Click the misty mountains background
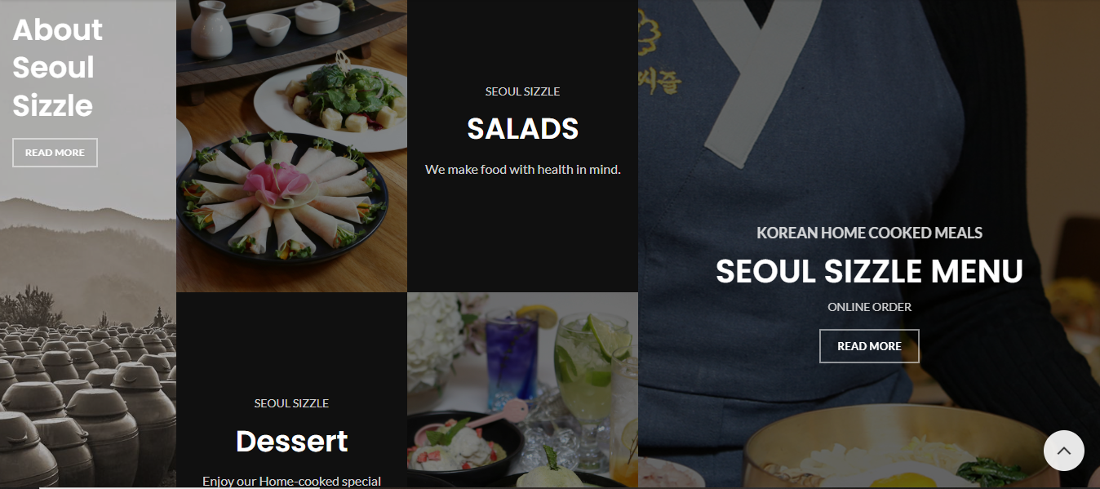The height and width of the screenshot is (489, 1100). 86,245
